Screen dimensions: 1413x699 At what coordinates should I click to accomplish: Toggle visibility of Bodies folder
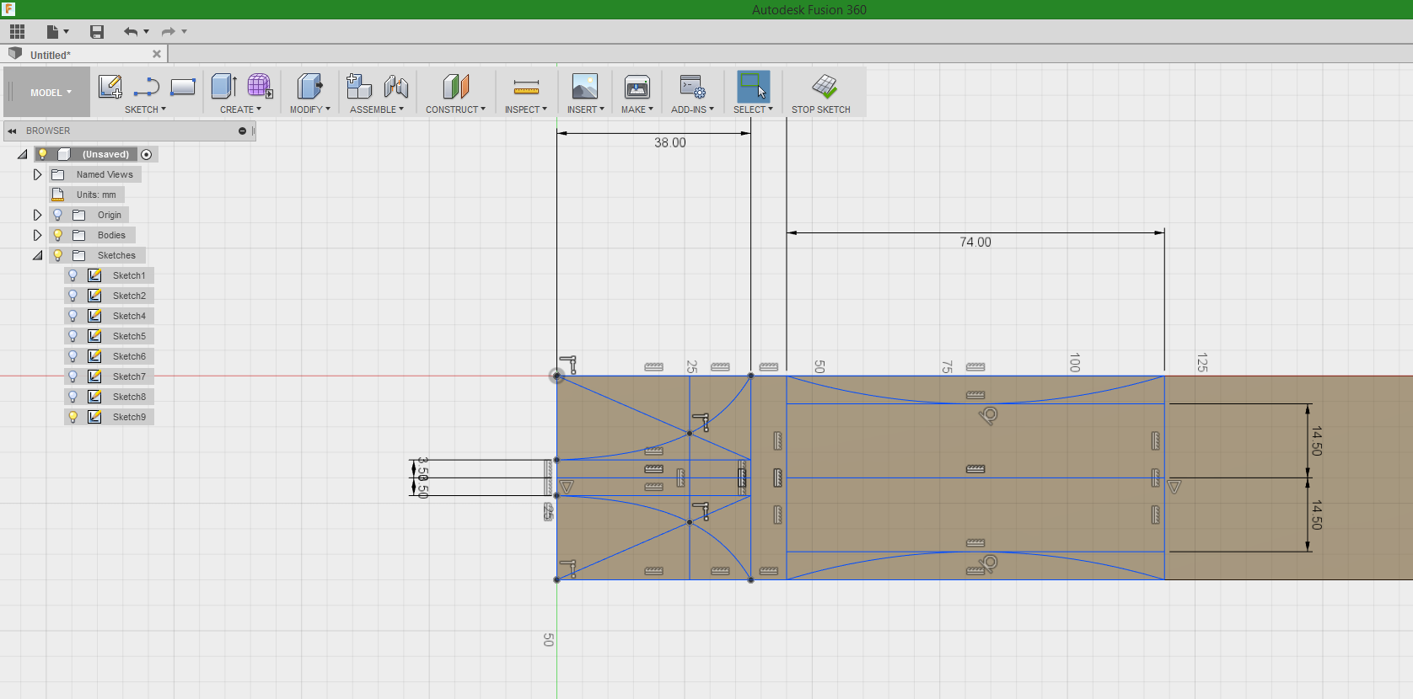[x=58, y=235]
